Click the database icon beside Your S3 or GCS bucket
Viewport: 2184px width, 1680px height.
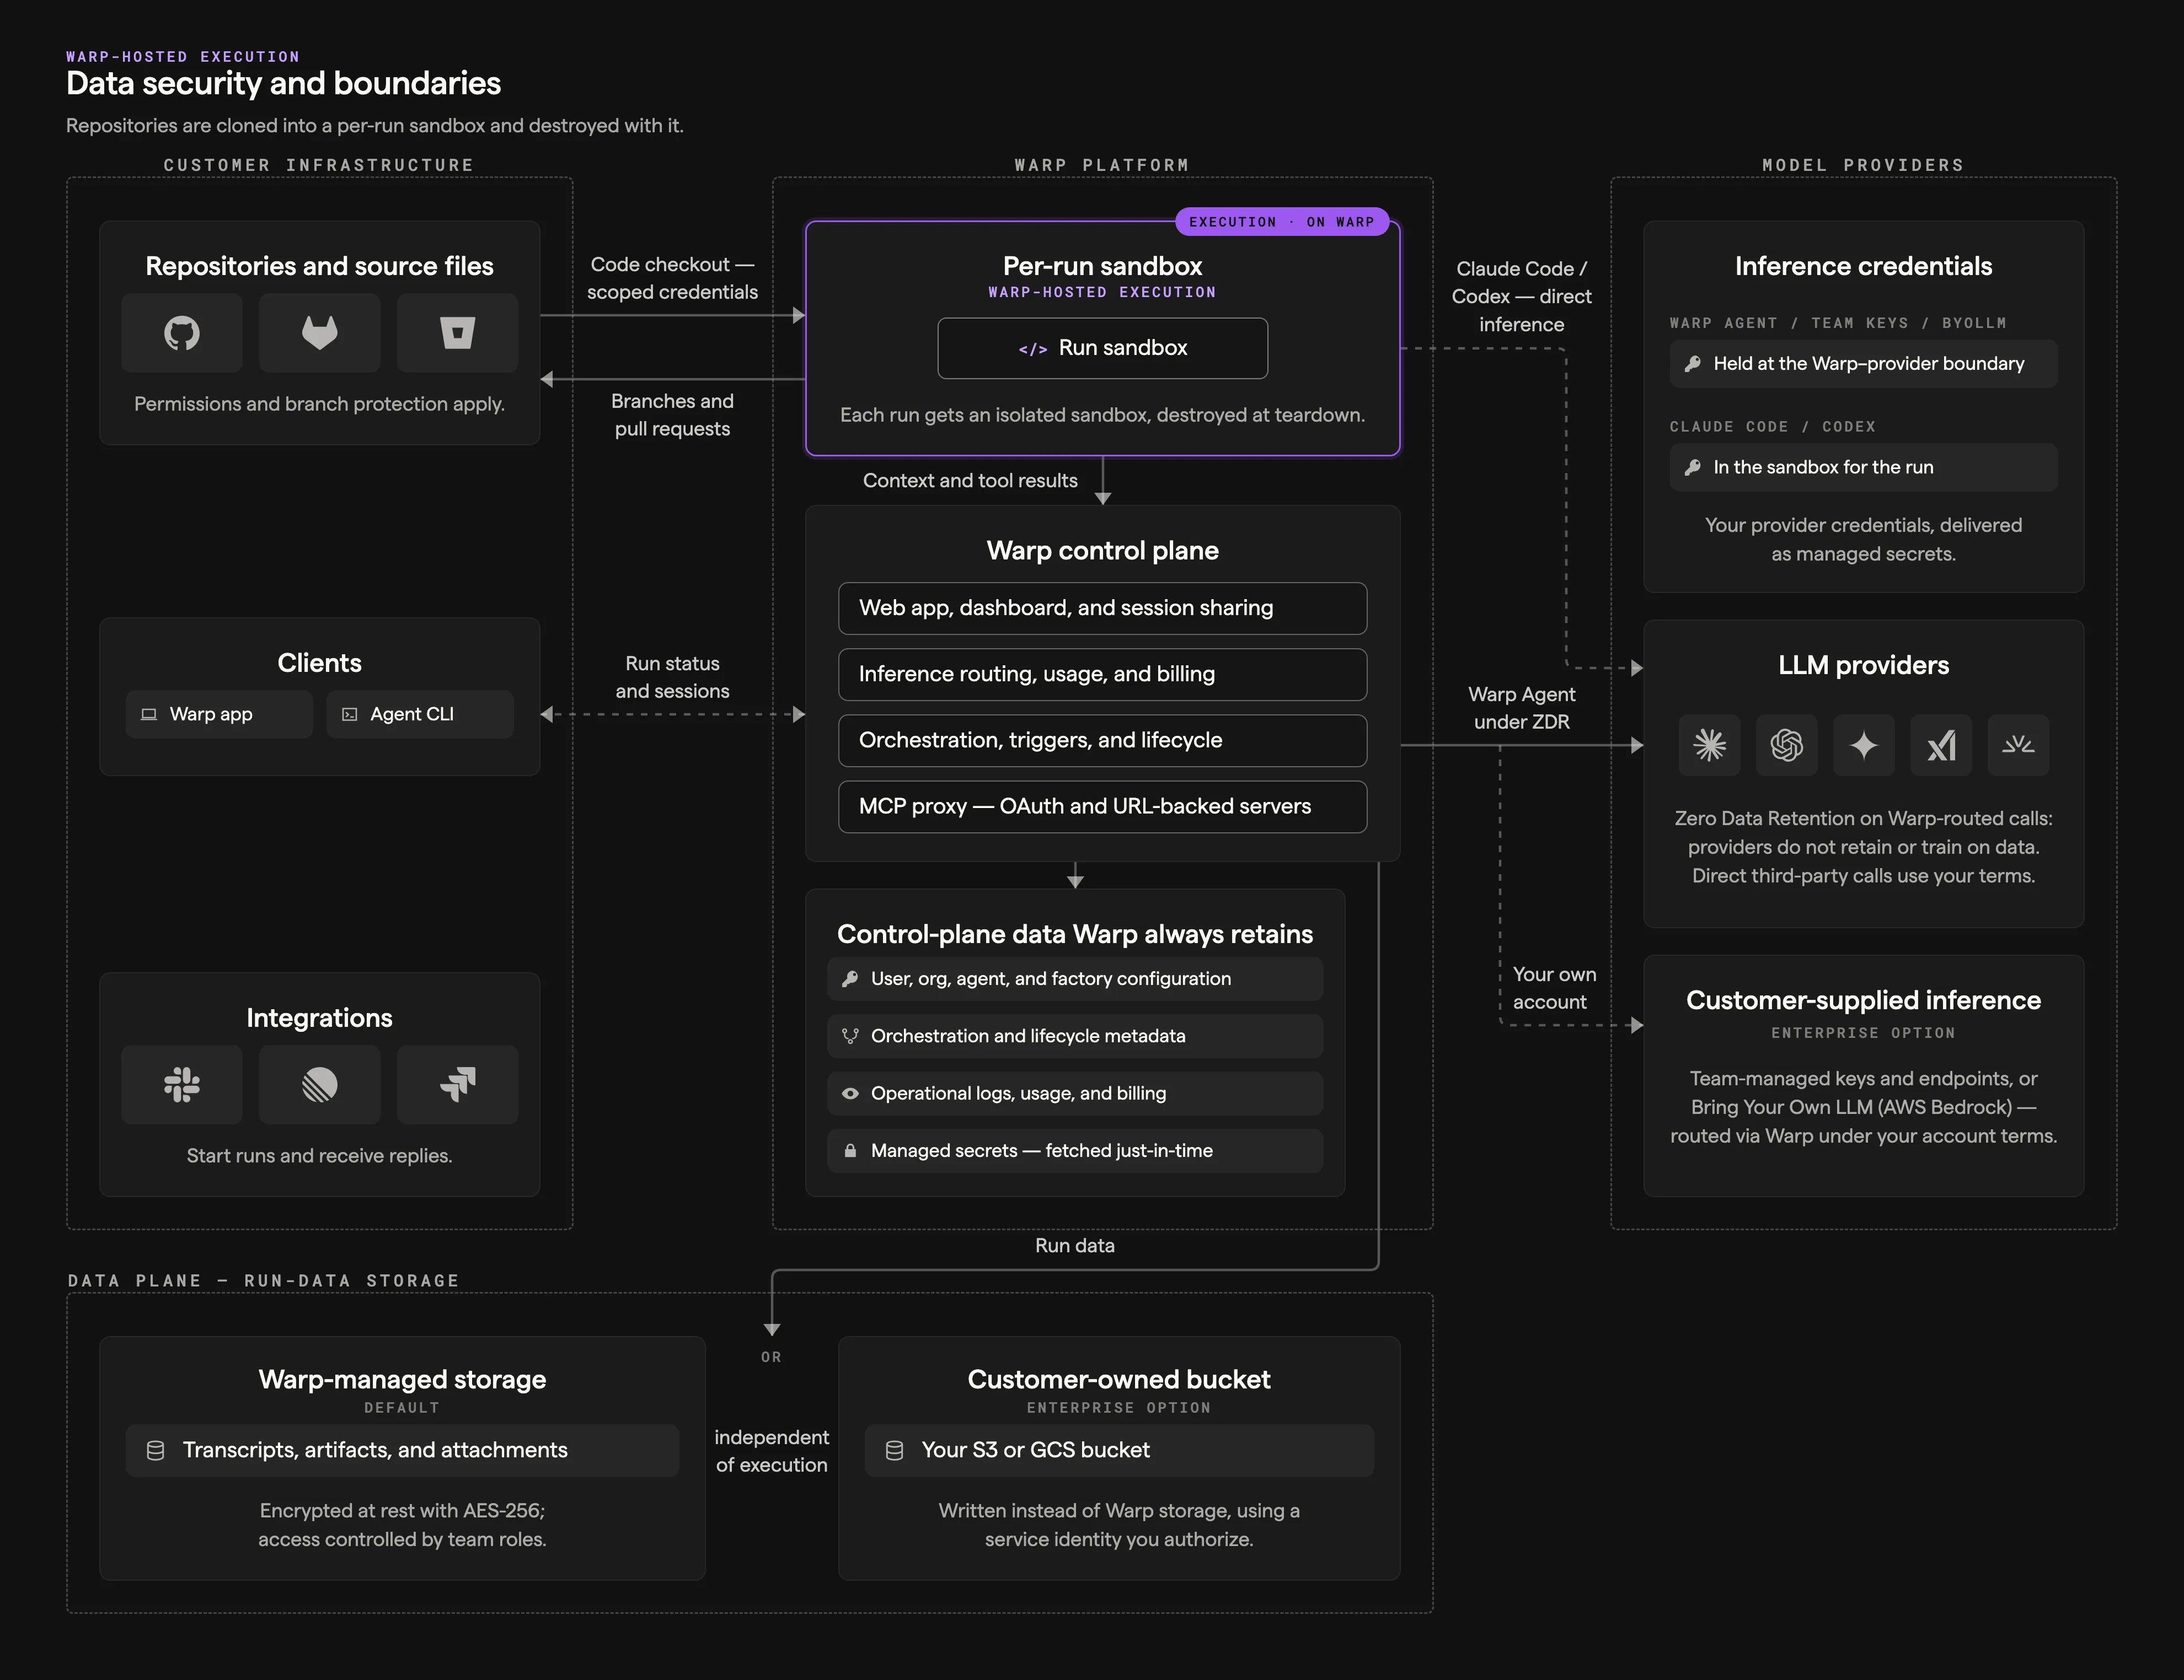click(x=894, y=1450)
